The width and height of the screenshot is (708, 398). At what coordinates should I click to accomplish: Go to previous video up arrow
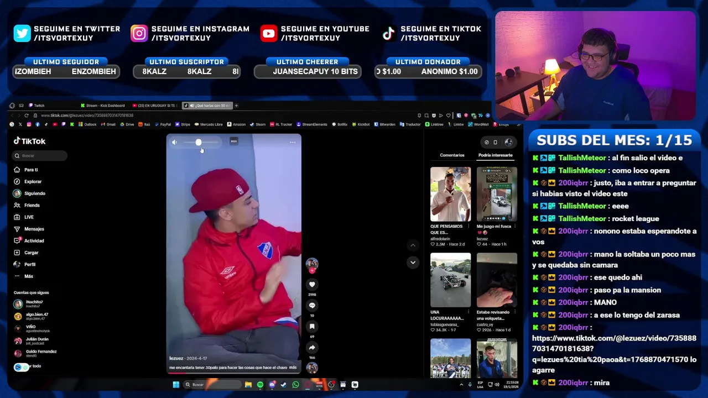tap(413, 245)
